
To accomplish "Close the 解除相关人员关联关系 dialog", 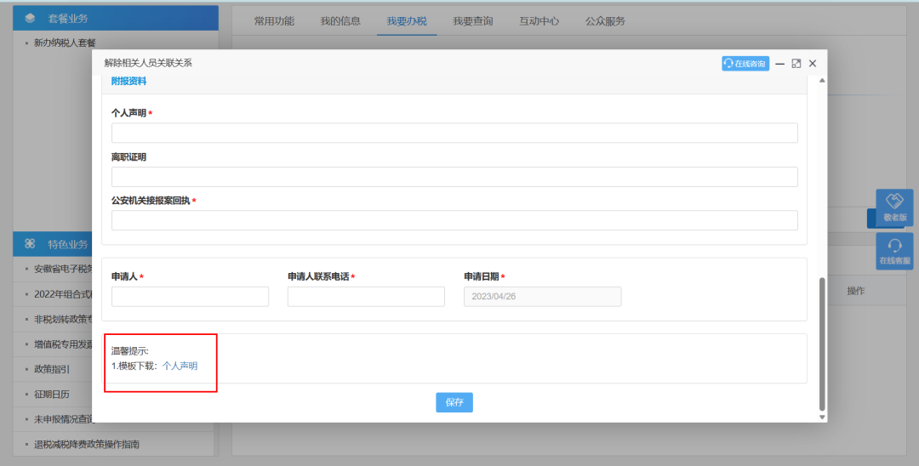I will pos(813,64).
